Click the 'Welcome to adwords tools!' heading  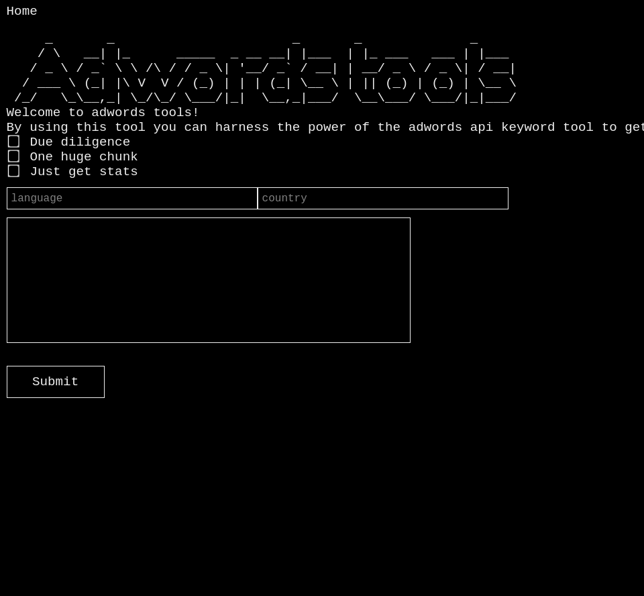point(103,113)
